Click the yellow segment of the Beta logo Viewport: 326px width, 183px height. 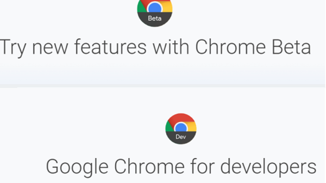click(x=167, y=7)
